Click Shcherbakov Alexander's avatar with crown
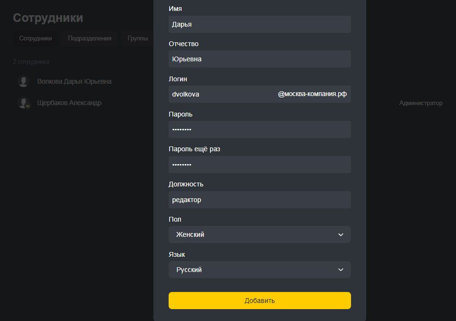Viewport: 456px width, 321px height. 23,103
